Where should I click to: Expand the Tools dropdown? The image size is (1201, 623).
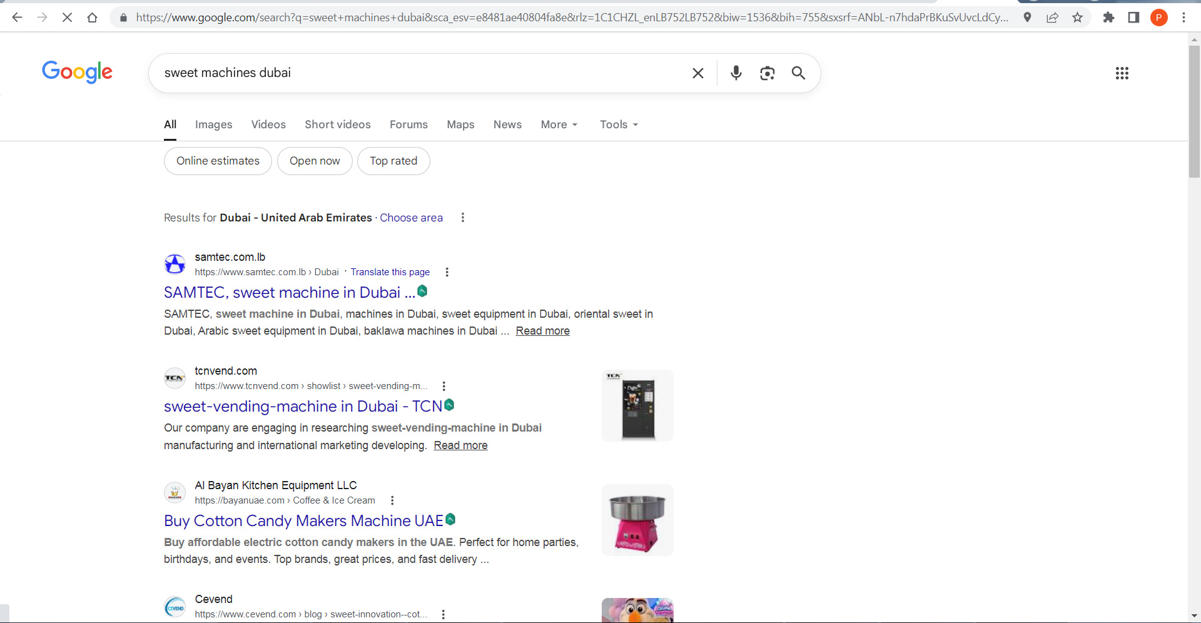[x=619, y=124]
